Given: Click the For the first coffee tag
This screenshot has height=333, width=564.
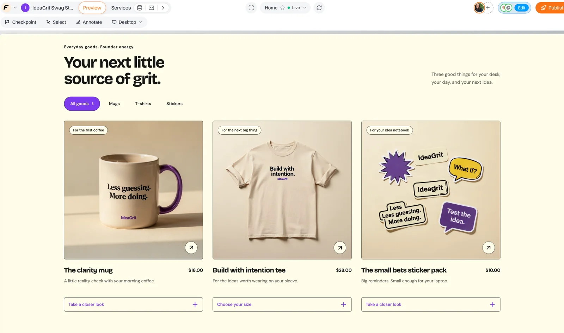Looking at the screenshot, I should click(x=88, y=130).
